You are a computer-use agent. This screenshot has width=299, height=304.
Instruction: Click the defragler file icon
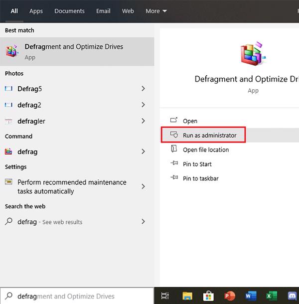tap(8, 122)
